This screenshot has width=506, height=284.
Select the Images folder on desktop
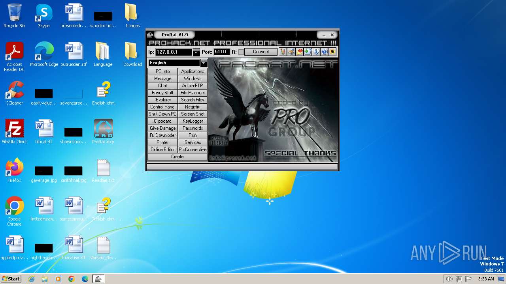click(x=132, y=16)
